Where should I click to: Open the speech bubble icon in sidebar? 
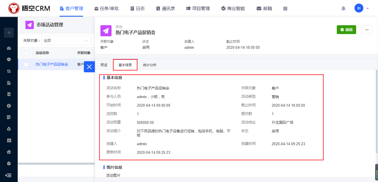[9, 60]
